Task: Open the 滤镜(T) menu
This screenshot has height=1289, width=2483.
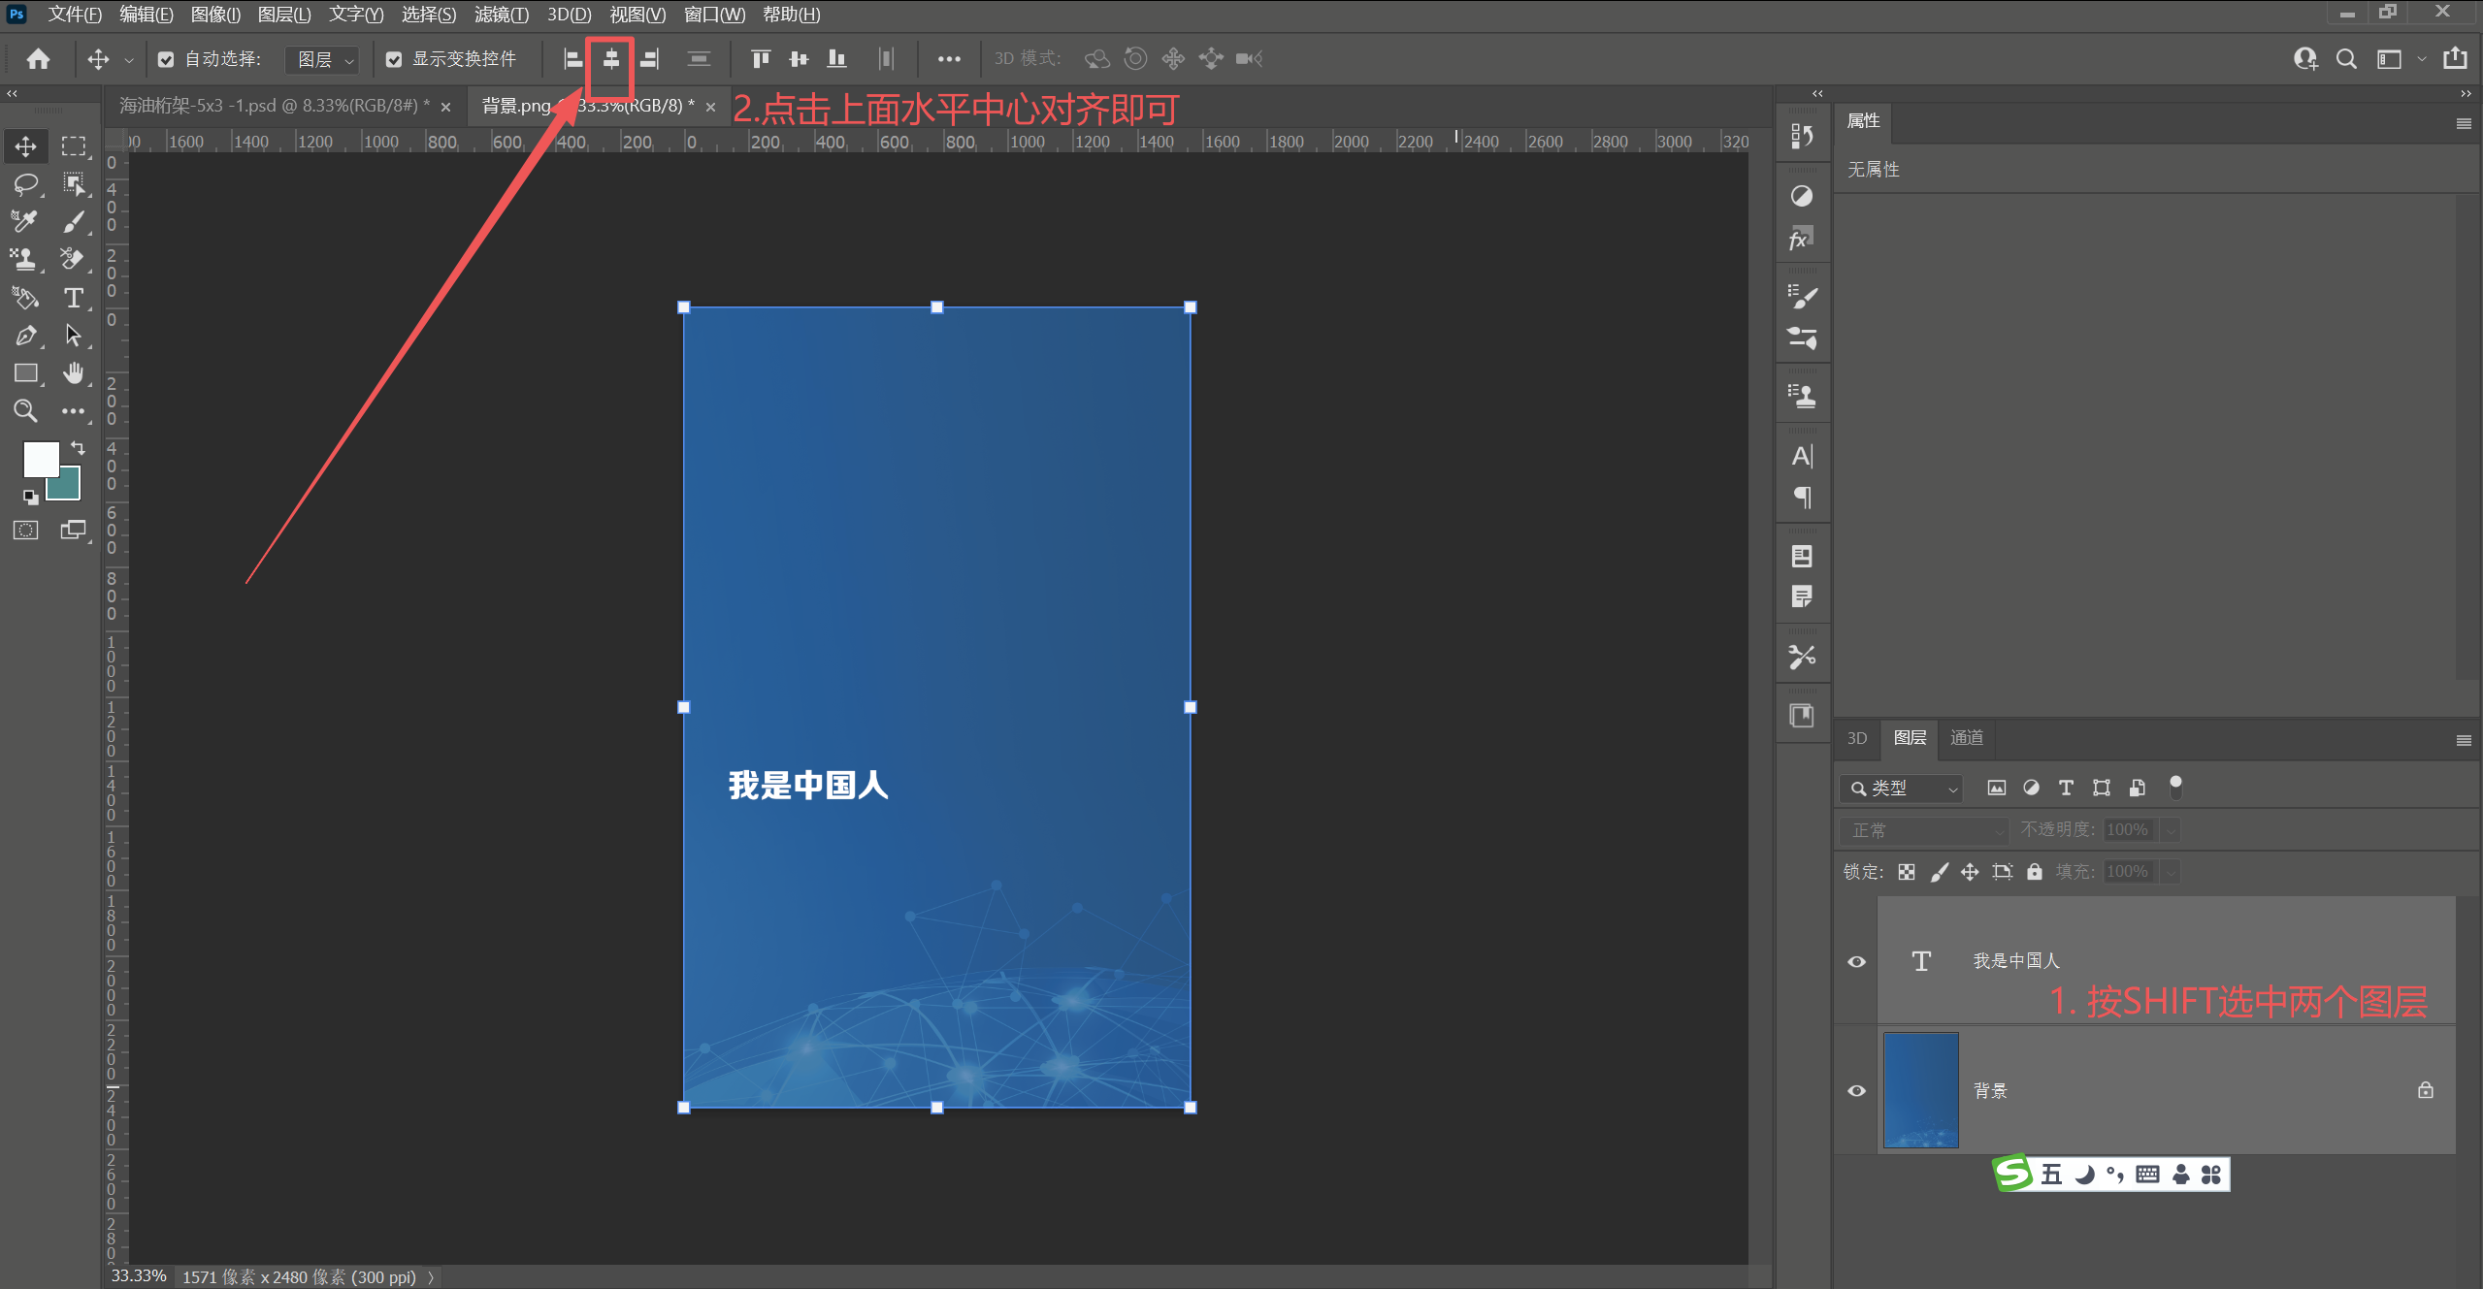Action: [501, 15]
